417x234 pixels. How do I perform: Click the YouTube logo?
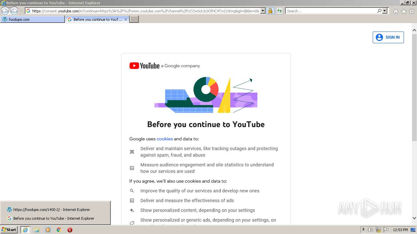144,66
